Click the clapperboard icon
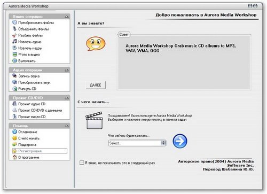The height and width of the screenshot is (194, 267). point(94,120)
